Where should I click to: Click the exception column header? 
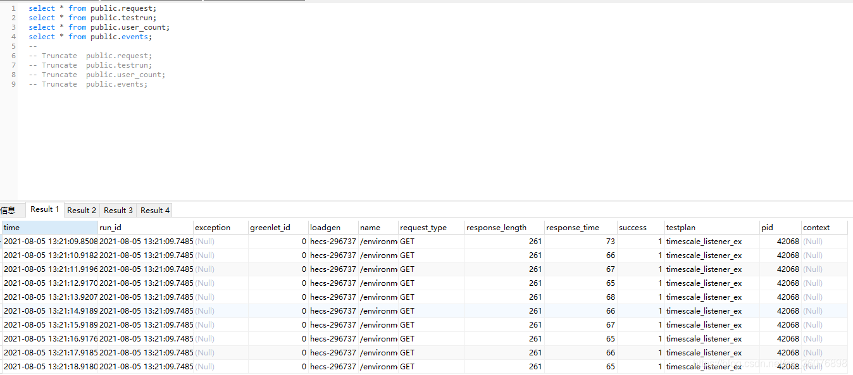(x=221, y=228)
